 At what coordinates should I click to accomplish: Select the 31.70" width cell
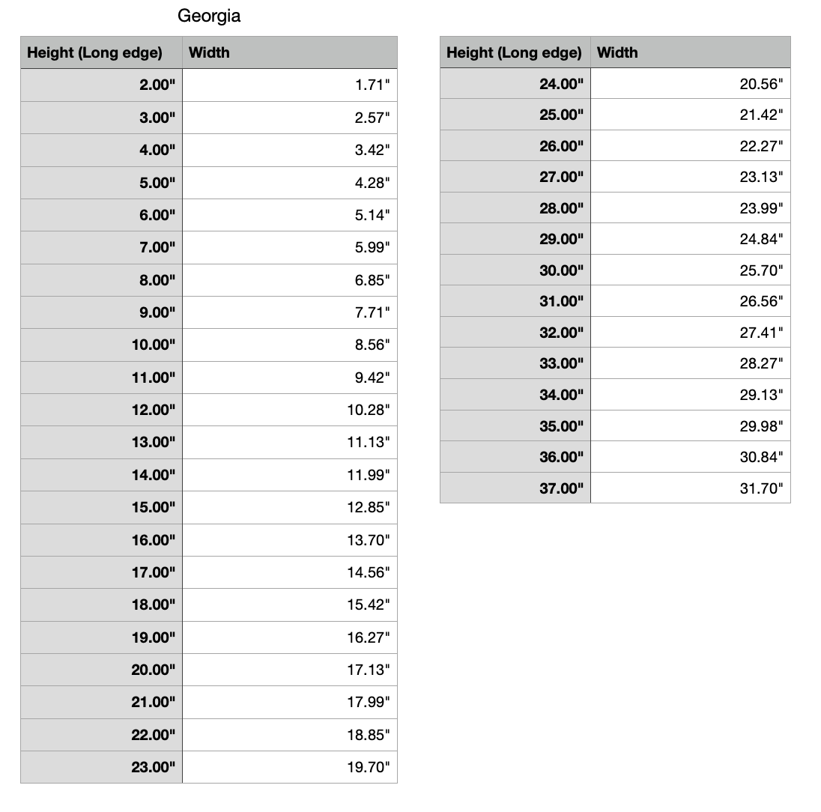click(x=761, y=488)
